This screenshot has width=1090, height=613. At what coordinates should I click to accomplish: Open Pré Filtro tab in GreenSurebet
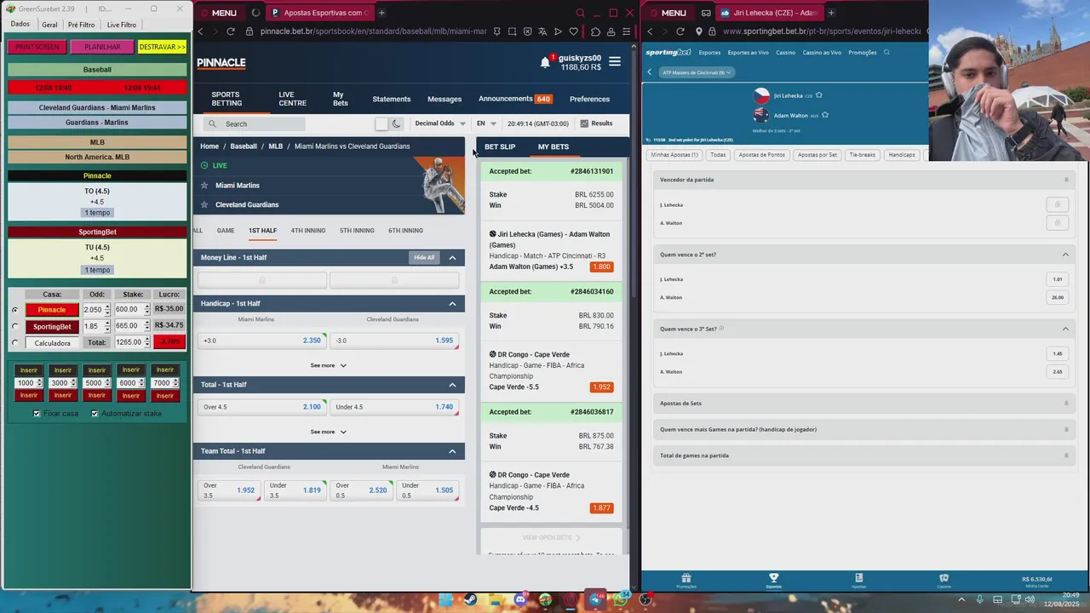coord(82,25)
